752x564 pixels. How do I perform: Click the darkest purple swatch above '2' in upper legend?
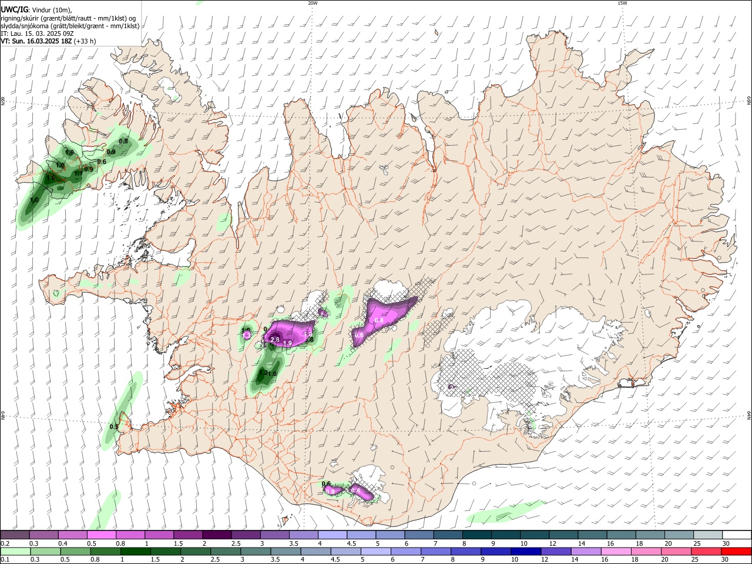[x=217, y=535]
